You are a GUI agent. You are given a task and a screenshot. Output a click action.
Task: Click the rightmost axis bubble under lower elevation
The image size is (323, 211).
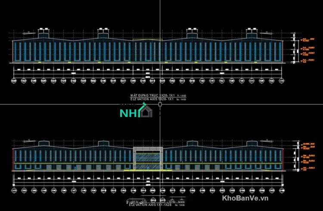coord(283,190)
